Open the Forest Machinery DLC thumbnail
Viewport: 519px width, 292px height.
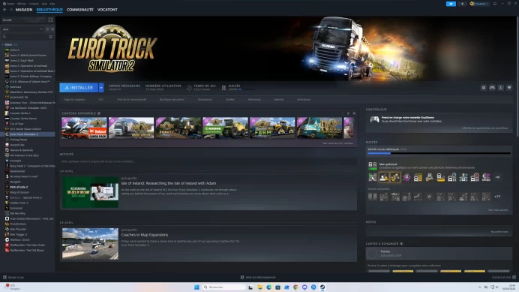tap(178, 128)
